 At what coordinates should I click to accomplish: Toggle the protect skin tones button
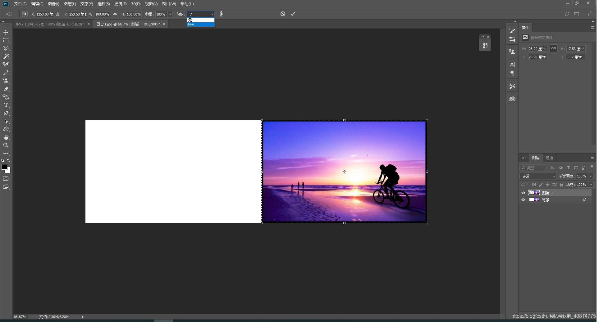tap(221, 14)
